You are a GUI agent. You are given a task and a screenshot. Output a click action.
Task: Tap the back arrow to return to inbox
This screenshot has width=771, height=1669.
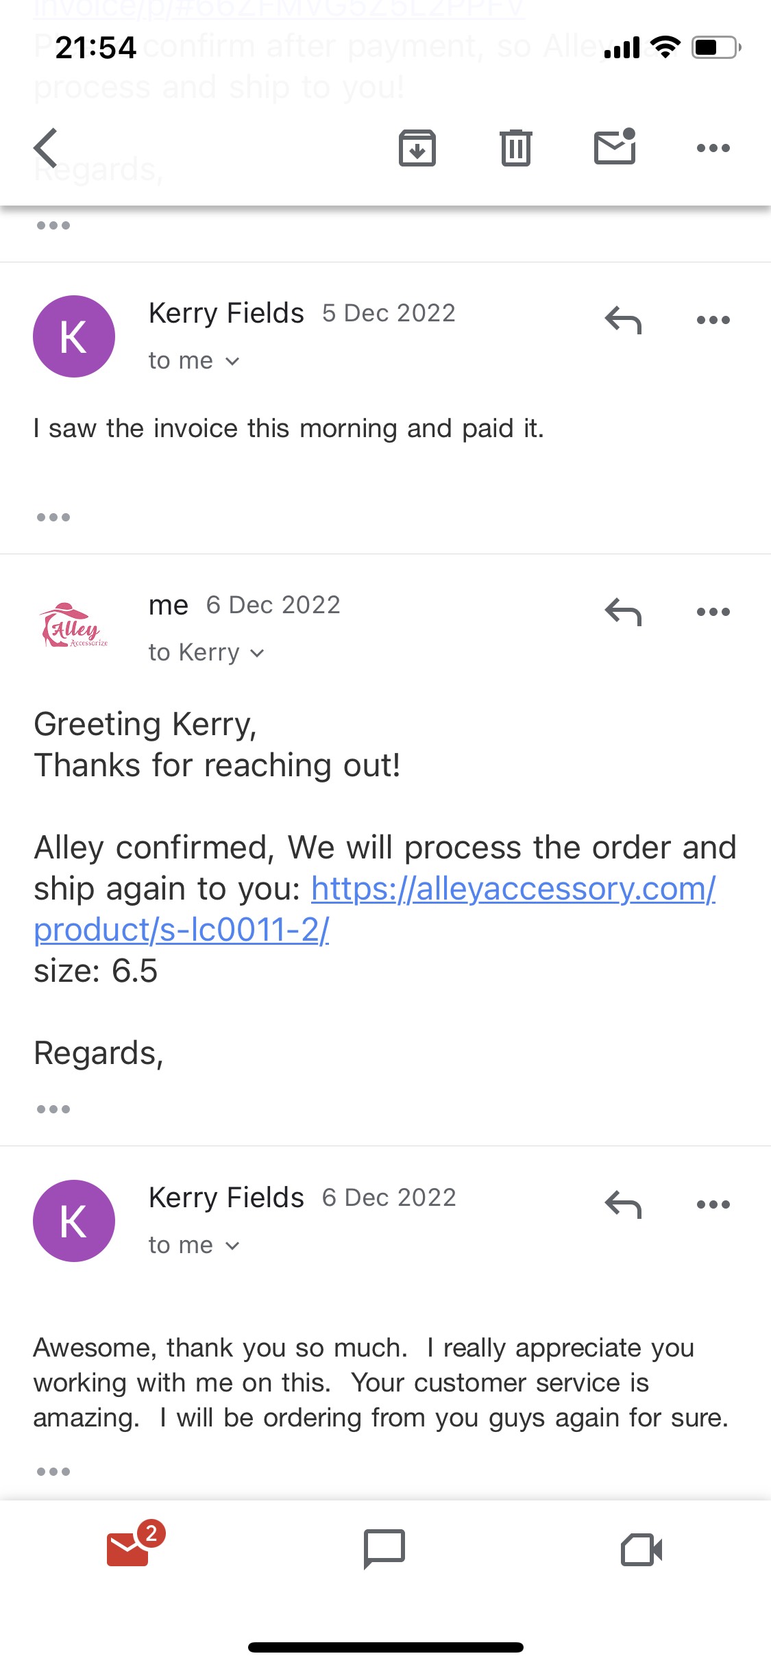pos(45,147)
